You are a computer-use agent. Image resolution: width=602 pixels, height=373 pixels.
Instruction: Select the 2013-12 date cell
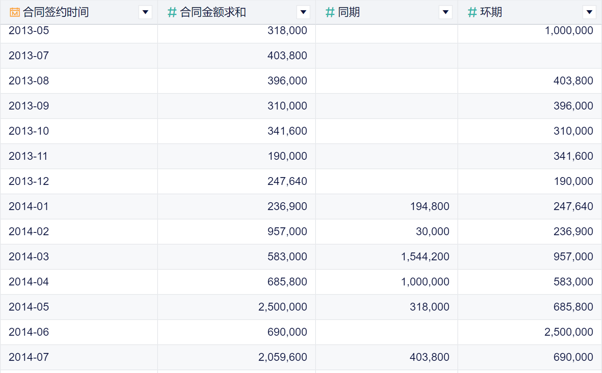[x=29, y=181]
